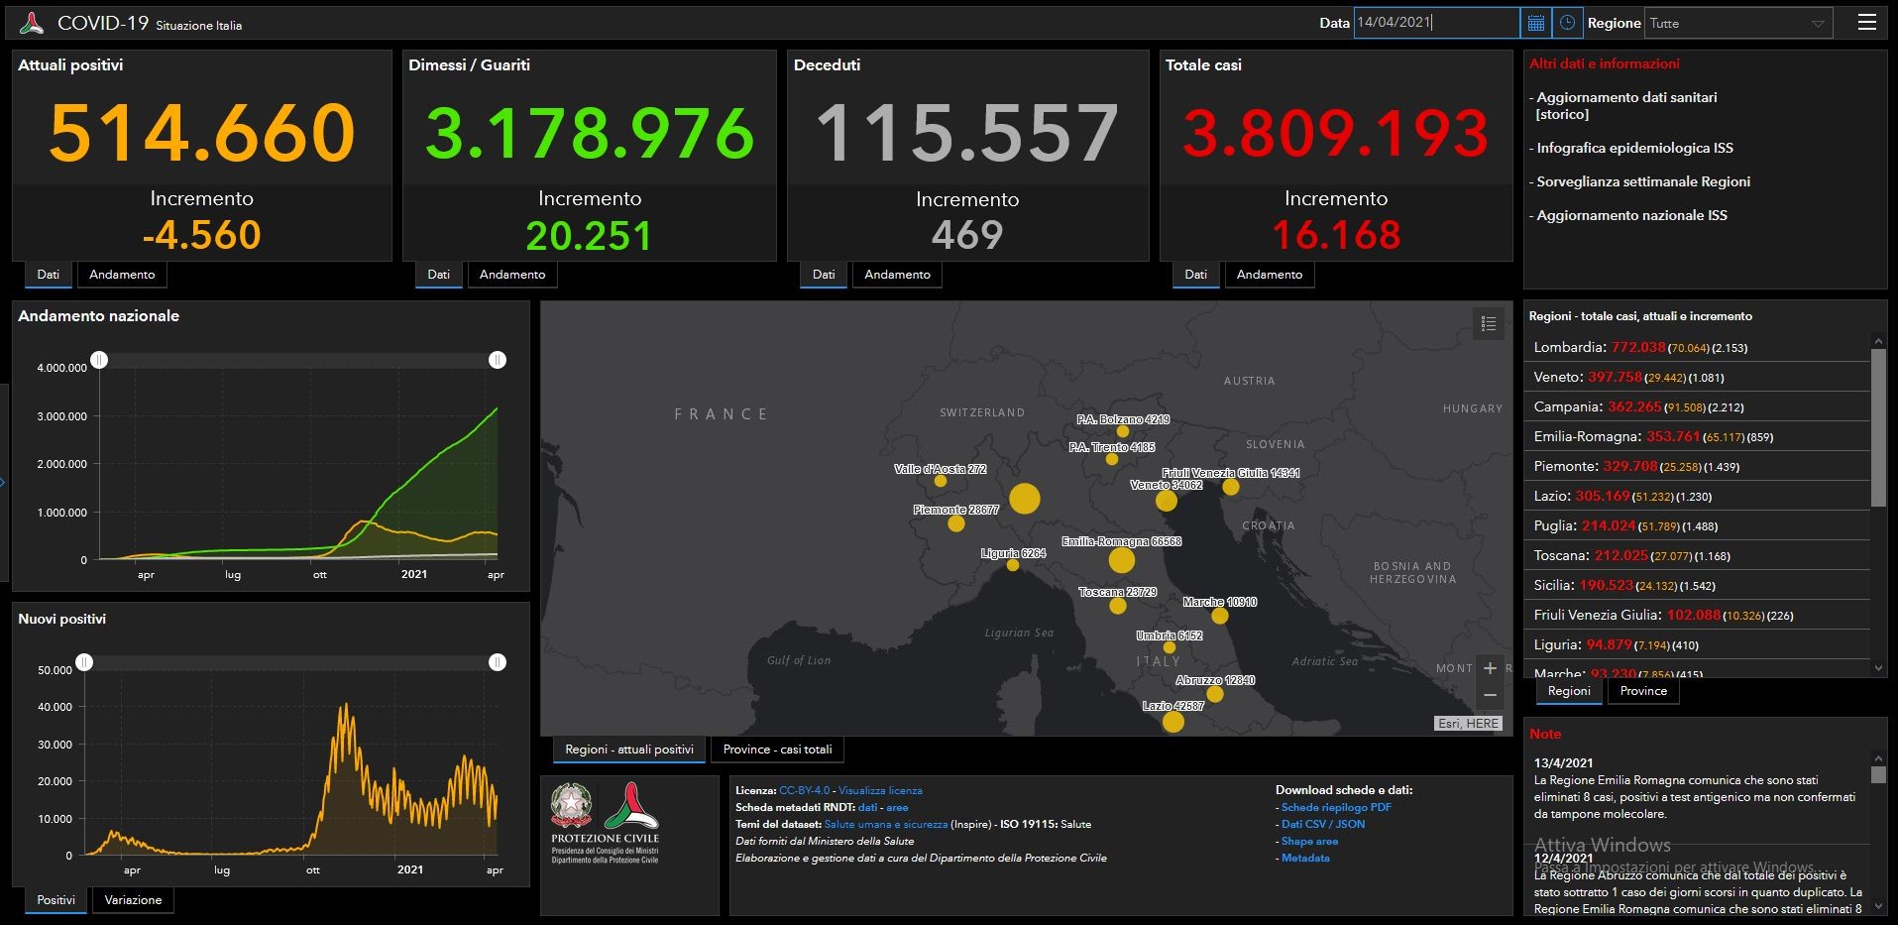Select Lombardia row in regions list
This screenshot has width=1898, height=925.
(1697, 347)
